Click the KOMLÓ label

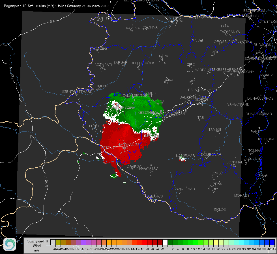pyautogui.click(x=217, y=173)
